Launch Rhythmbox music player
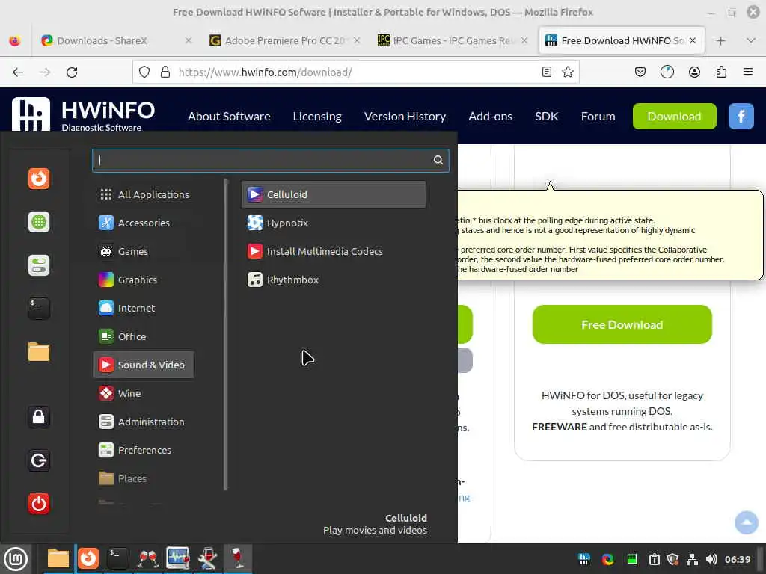This screenshot has width=766, height=574. 333,280
